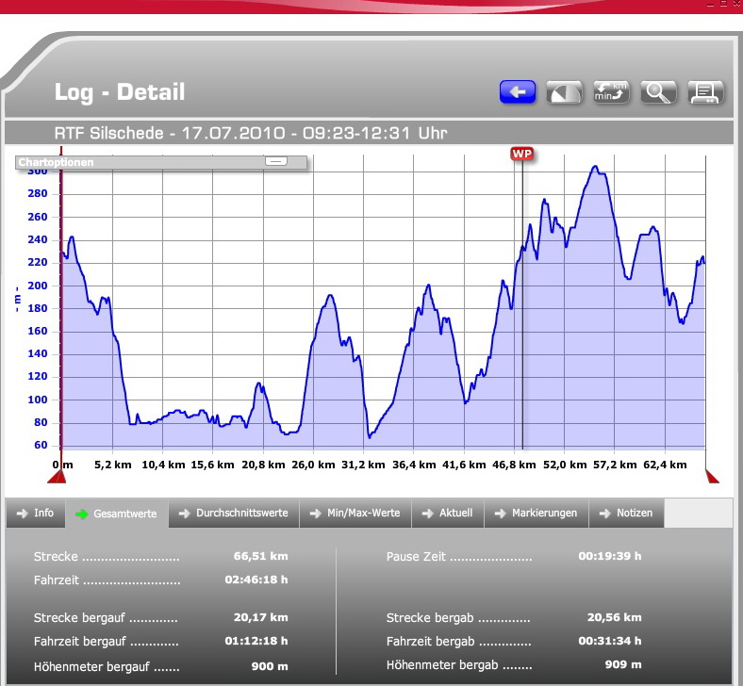743x686 pixels.
Task: Open the Markierungen tab
Action: (536, 514)
